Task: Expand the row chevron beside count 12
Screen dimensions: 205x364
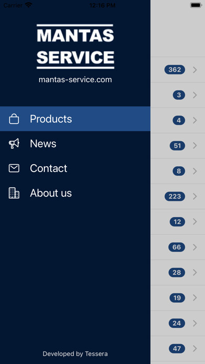Action: 195,222
